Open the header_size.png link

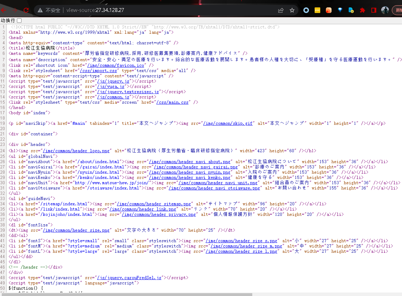pyautogui.click(x=76, y=230)
